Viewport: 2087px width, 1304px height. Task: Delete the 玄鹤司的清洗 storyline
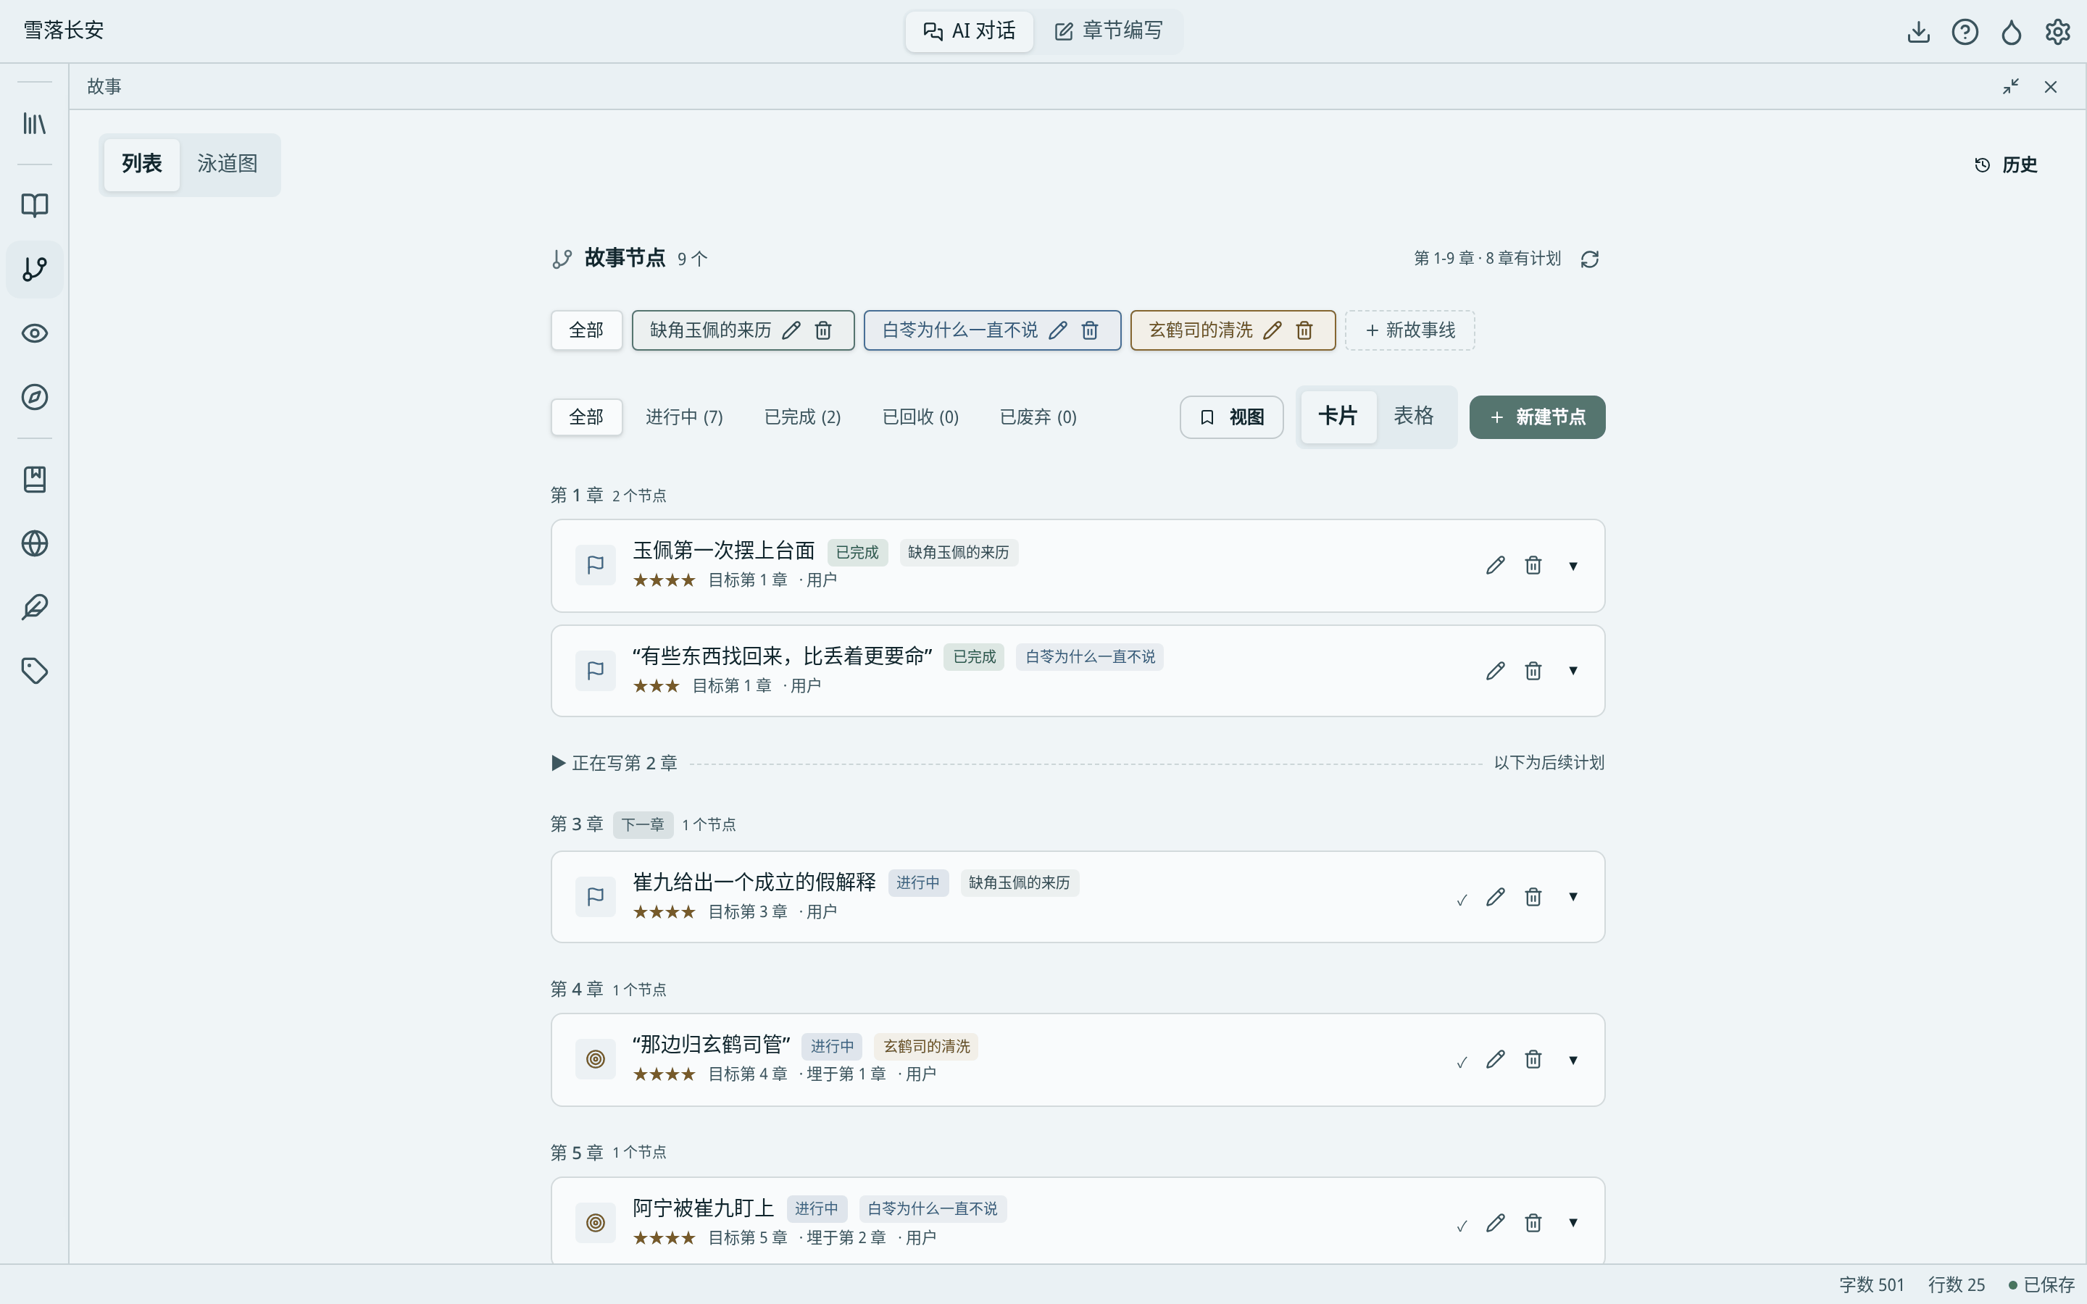1304,330
